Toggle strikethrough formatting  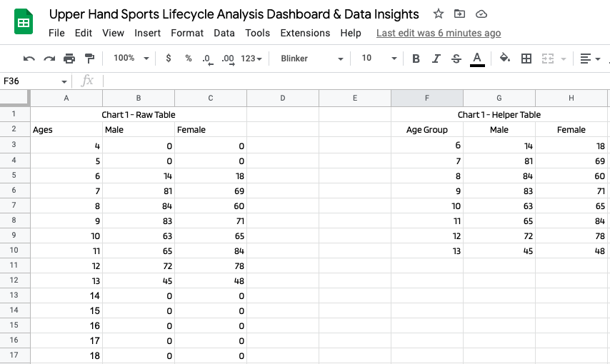click(456, 59)
